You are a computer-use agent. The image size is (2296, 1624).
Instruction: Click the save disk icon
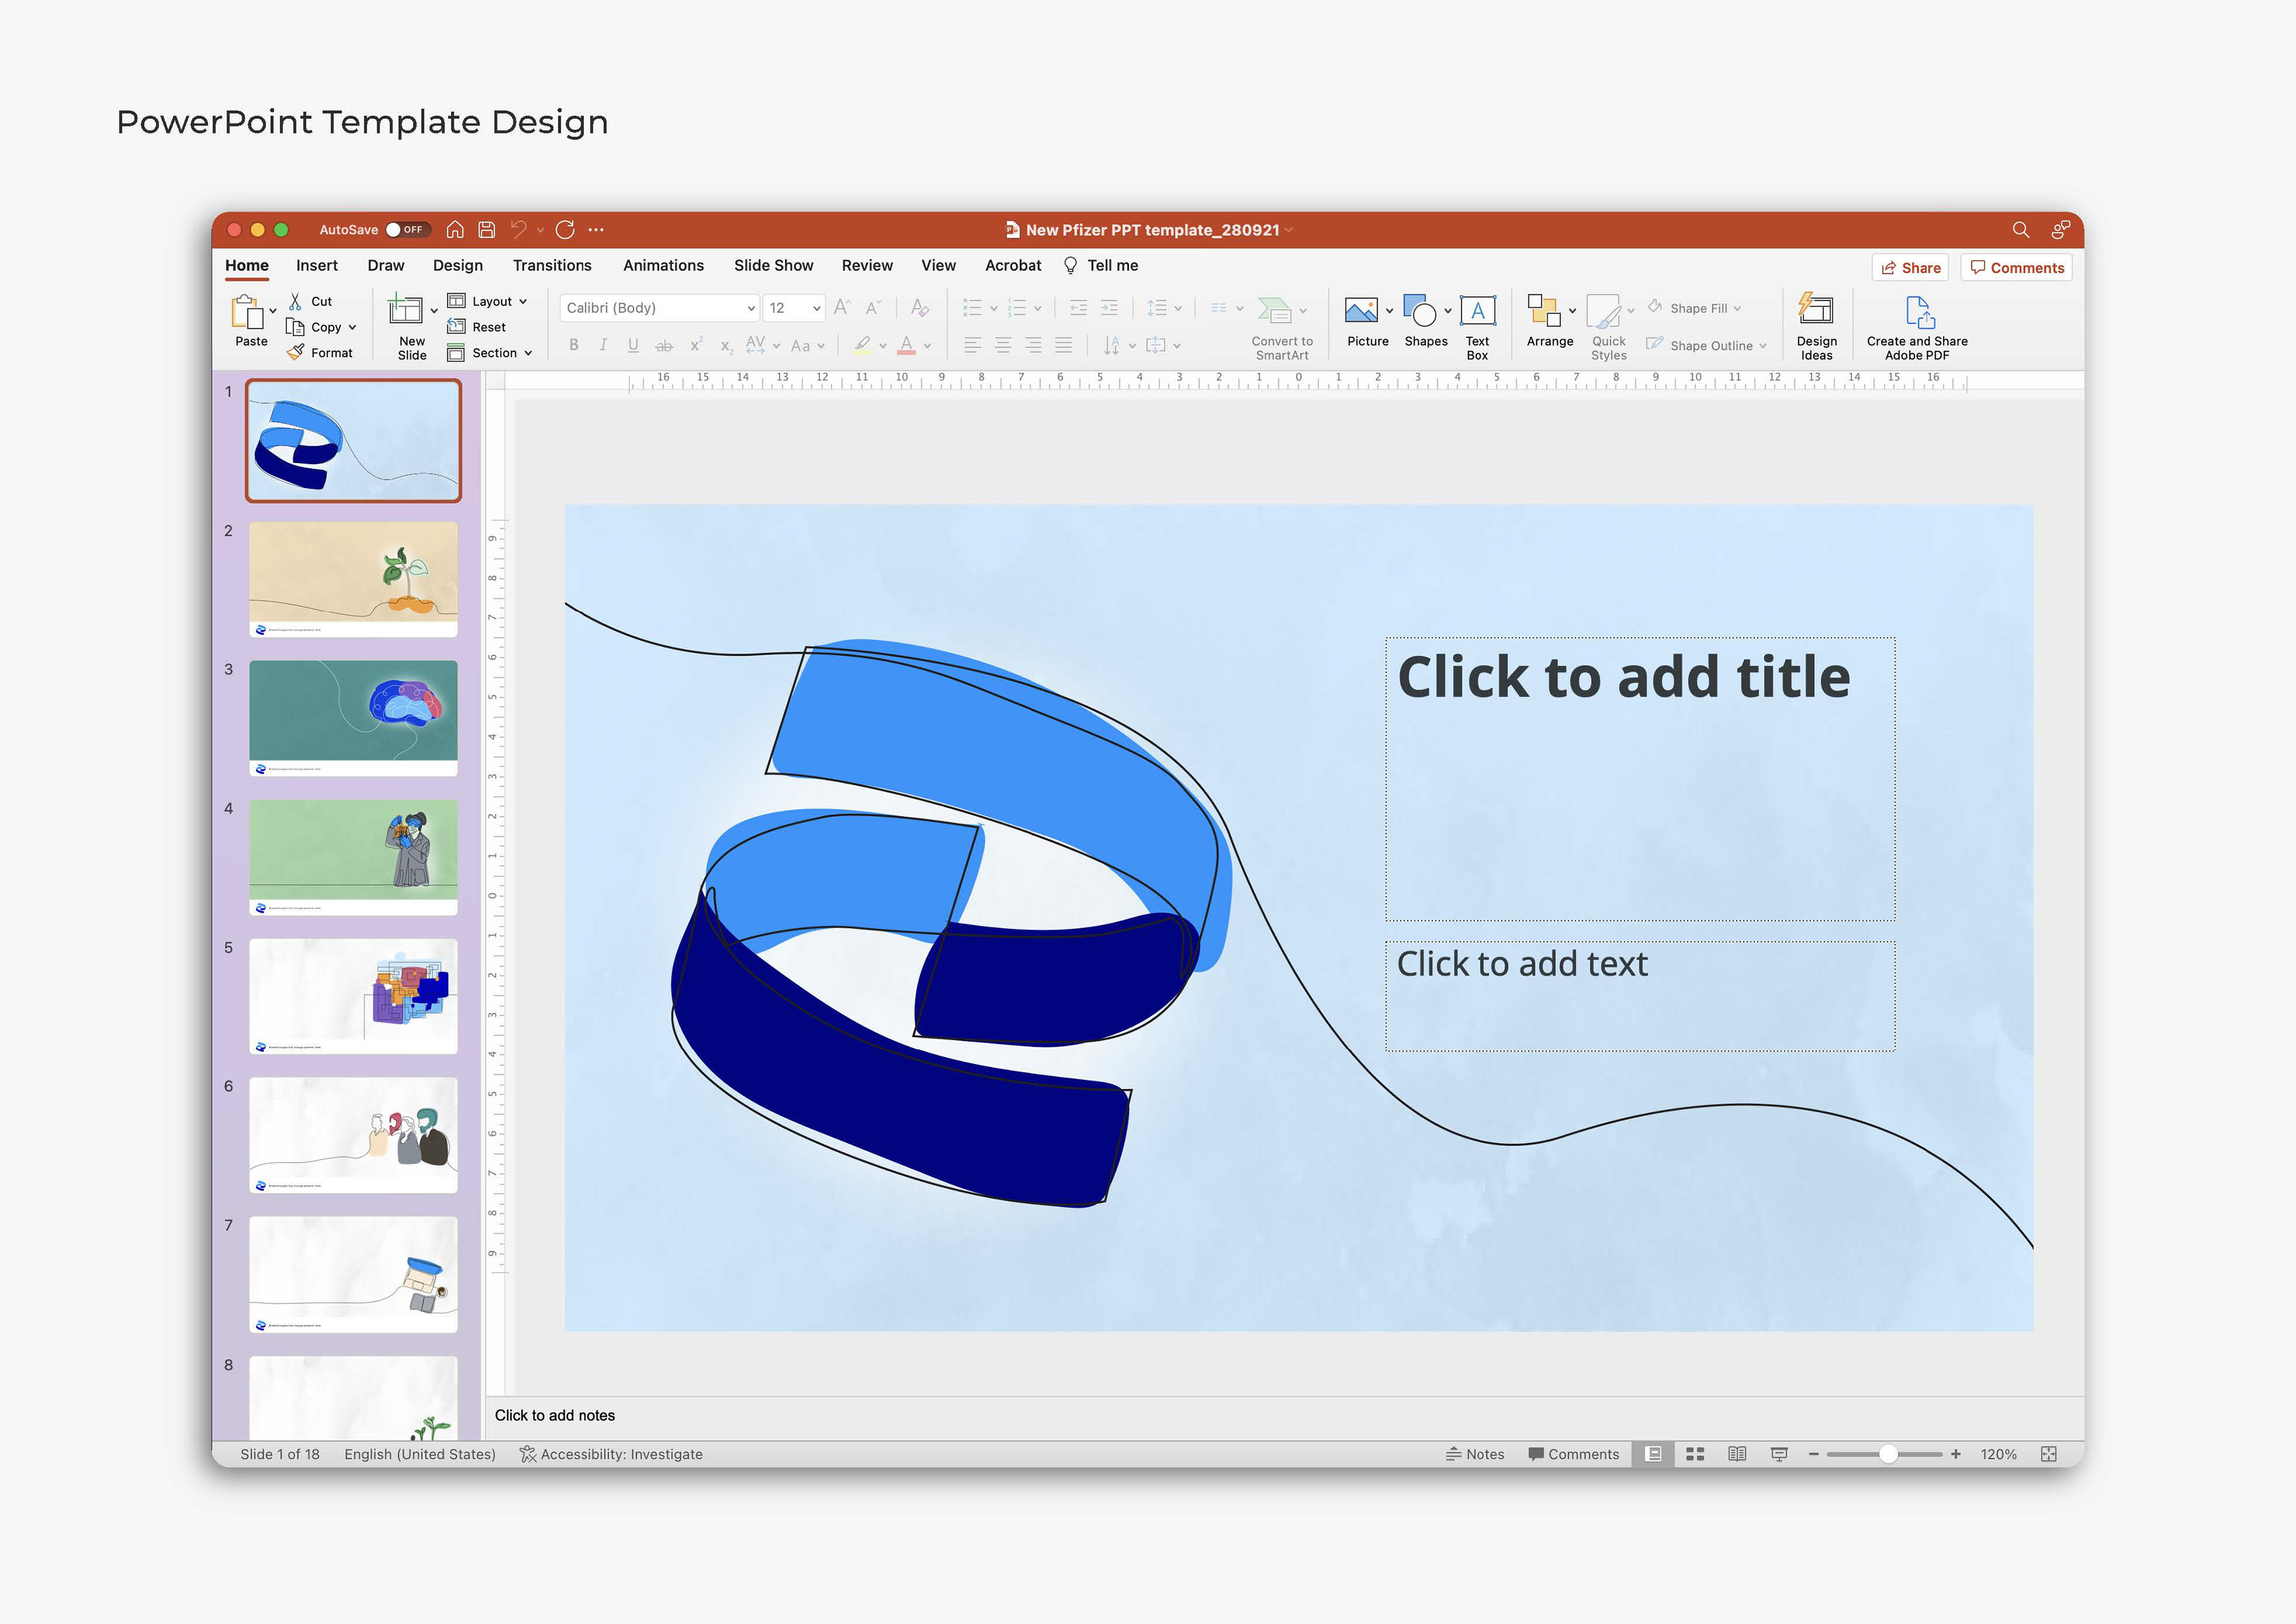pyautogui.click(x=487, y=229)
